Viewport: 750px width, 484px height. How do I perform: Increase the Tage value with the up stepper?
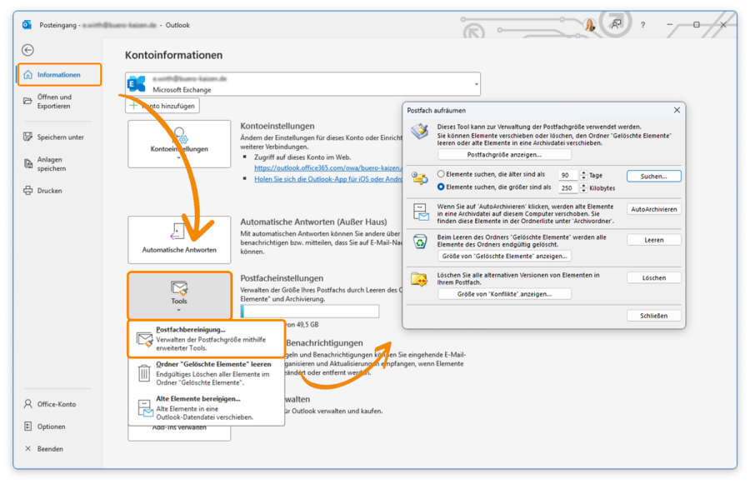click(582, 172)
